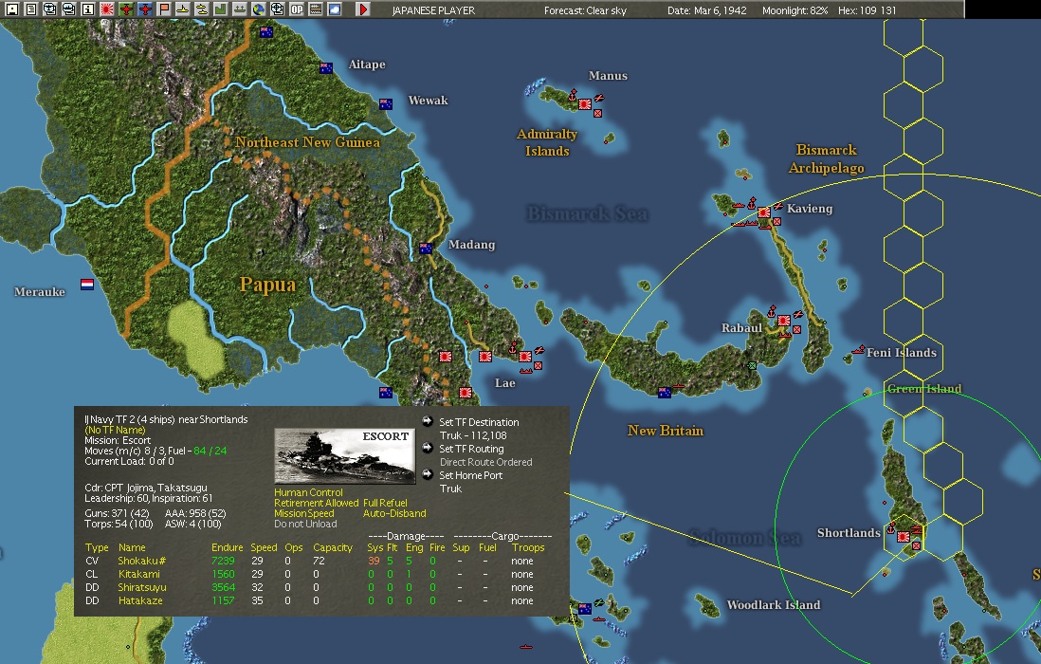Click the (No TF Name) label
This screenshot has height=664, width=1041.
coord(115,430)
